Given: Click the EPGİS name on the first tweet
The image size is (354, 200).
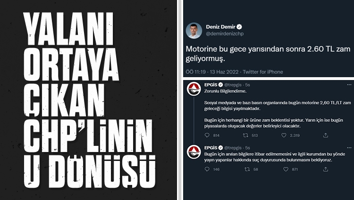Looking at the screenshot, I should pos(211,85).
